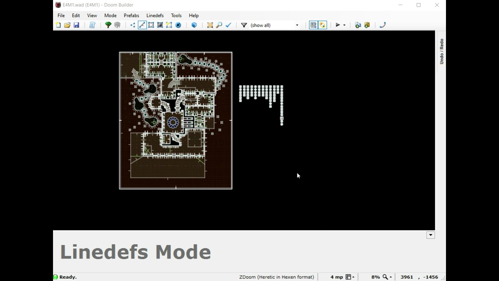Switch to Vertices mode icon

point(133,25)
